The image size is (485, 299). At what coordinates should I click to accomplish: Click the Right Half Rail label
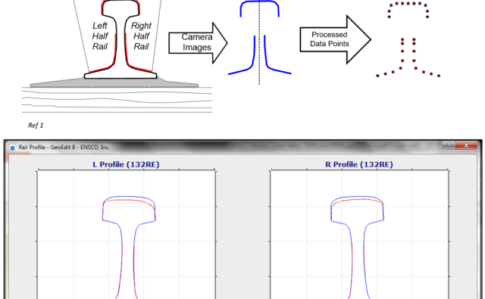(x=141, y=36)
